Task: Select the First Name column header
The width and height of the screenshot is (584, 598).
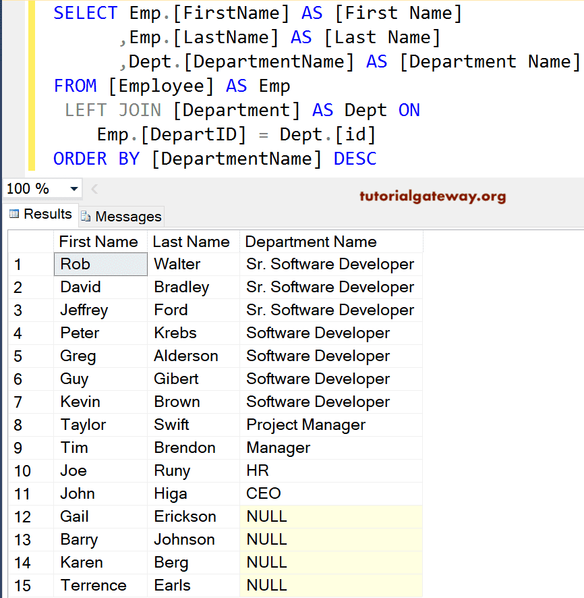Action: (x=100, y=242)
